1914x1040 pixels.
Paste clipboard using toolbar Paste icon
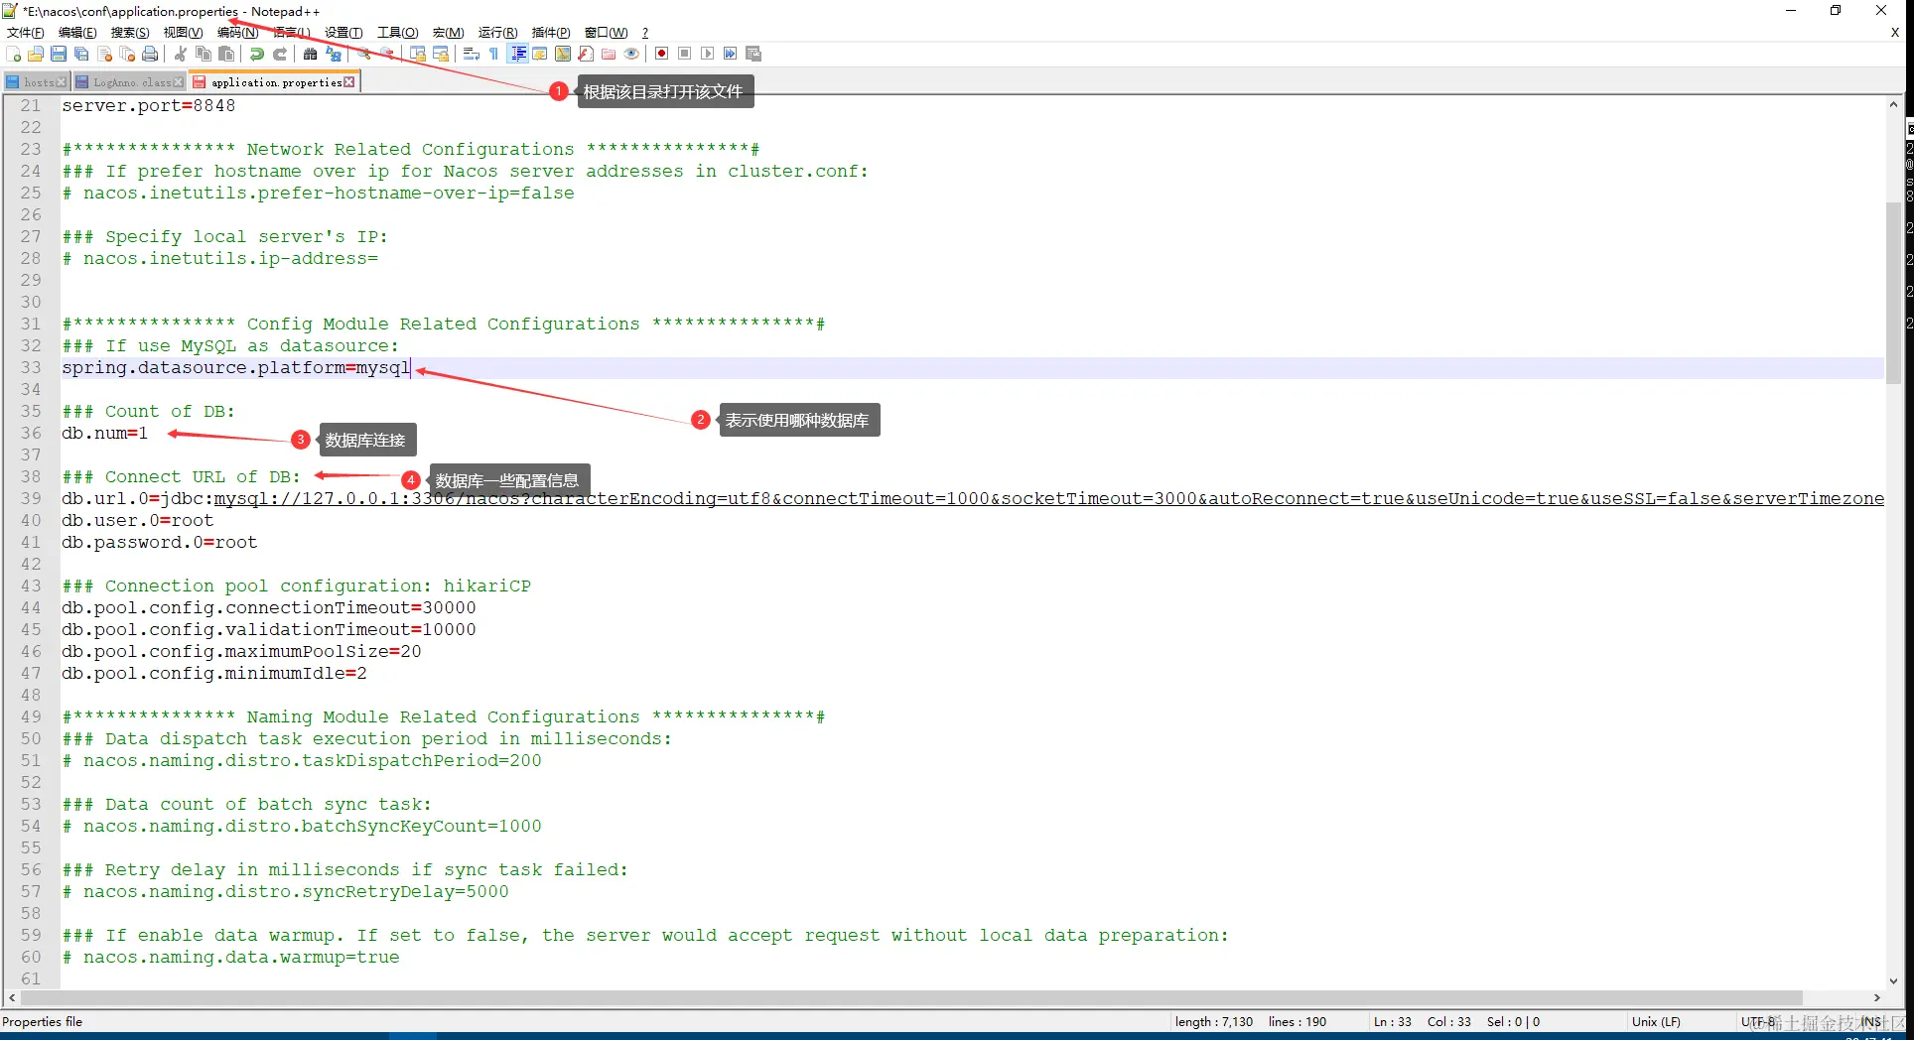click(x=226, y=54)
